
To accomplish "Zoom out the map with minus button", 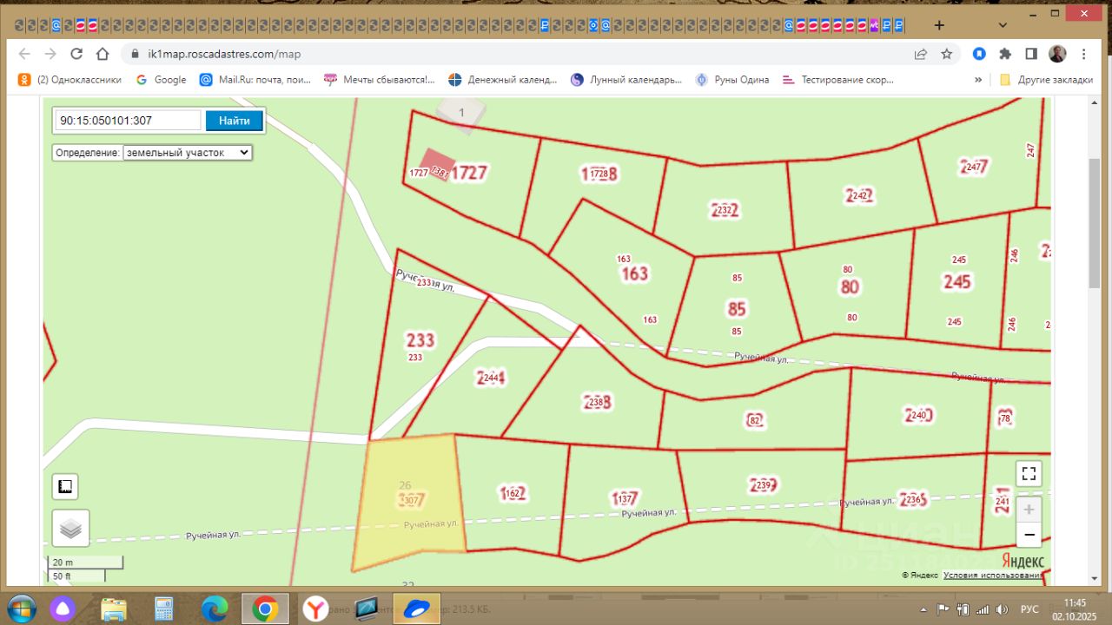I will tap(1029, 535).
